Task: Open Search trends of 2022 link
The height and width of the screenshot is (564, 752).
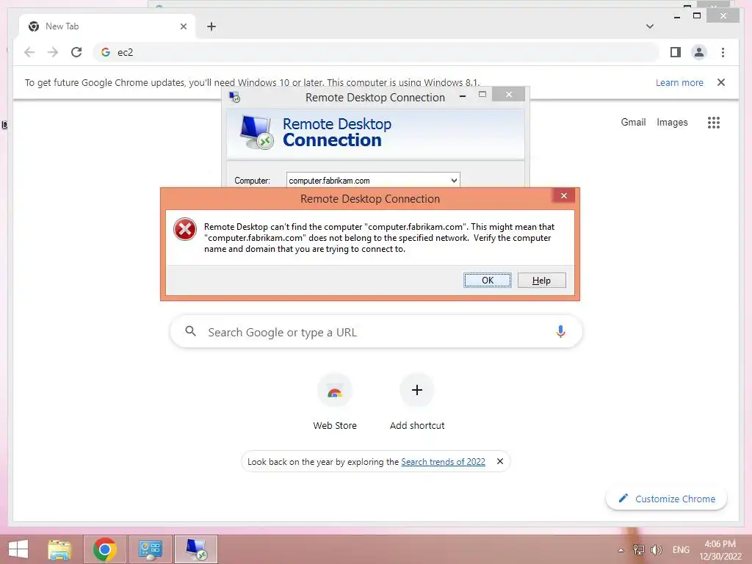Action: tap(443, 461)
